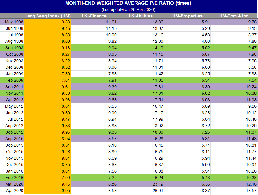Image resolution: width=258 pixels, height=195 pixels.
Task: Click the May 2012 row label
Action: [14, 106]
